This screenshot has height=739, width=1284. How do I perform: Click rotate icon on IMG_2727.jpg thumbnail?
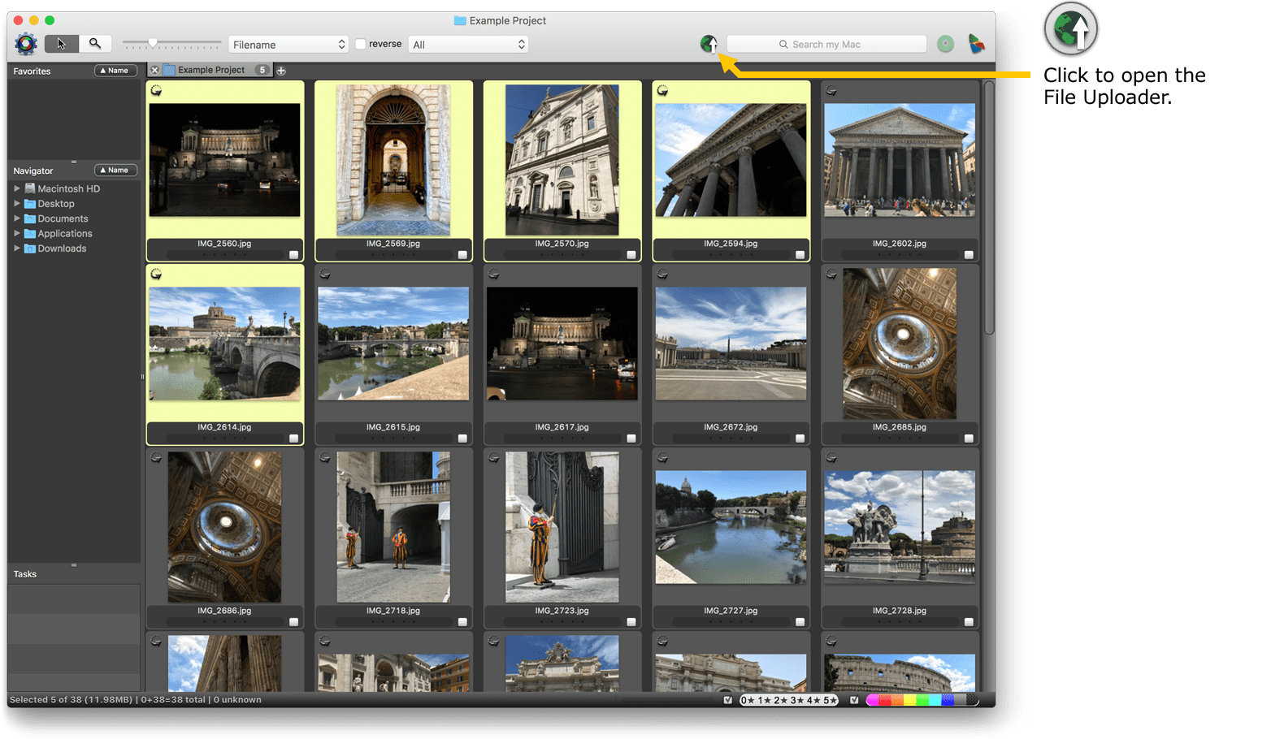(662, 458)
